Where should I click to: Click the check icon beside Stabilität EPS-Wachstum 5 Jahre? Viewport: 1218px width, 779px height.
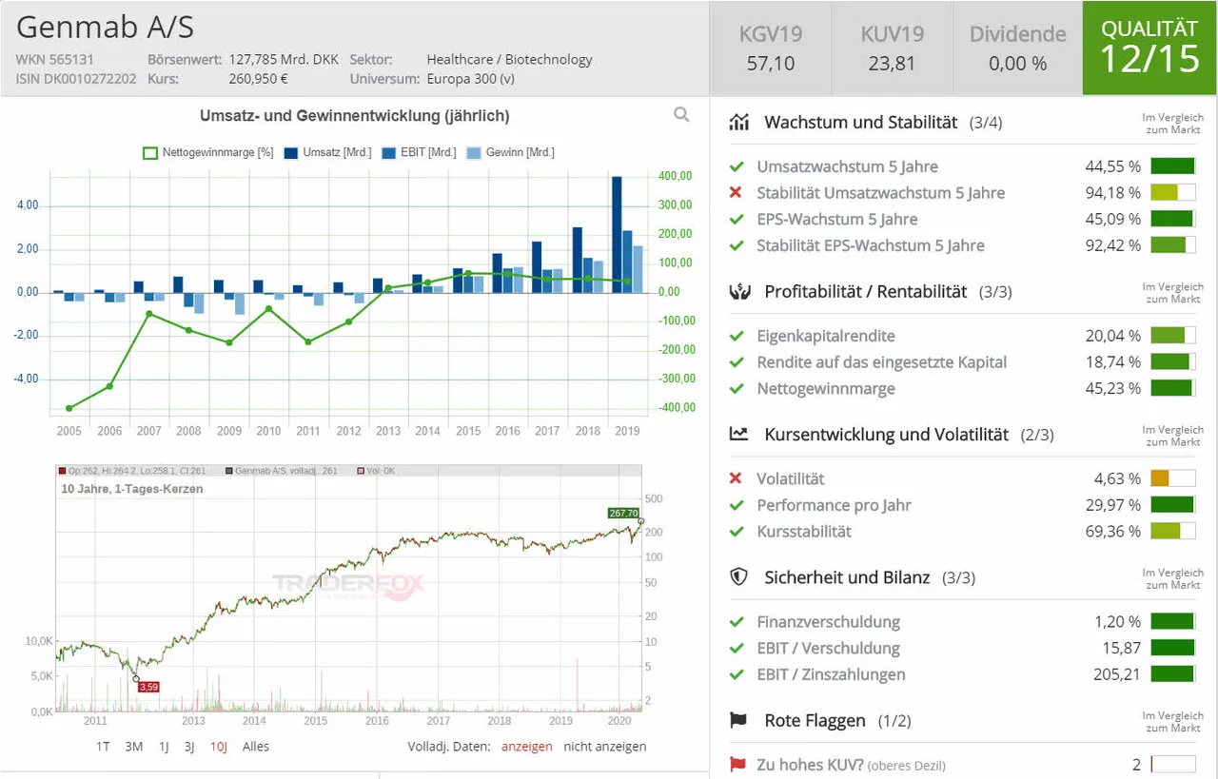[736, 245]
